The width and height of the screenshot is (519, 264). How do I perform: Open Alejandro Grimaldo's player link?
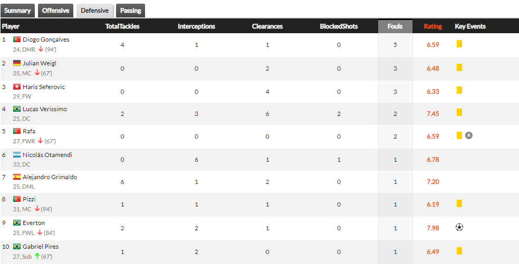[50, 177]
